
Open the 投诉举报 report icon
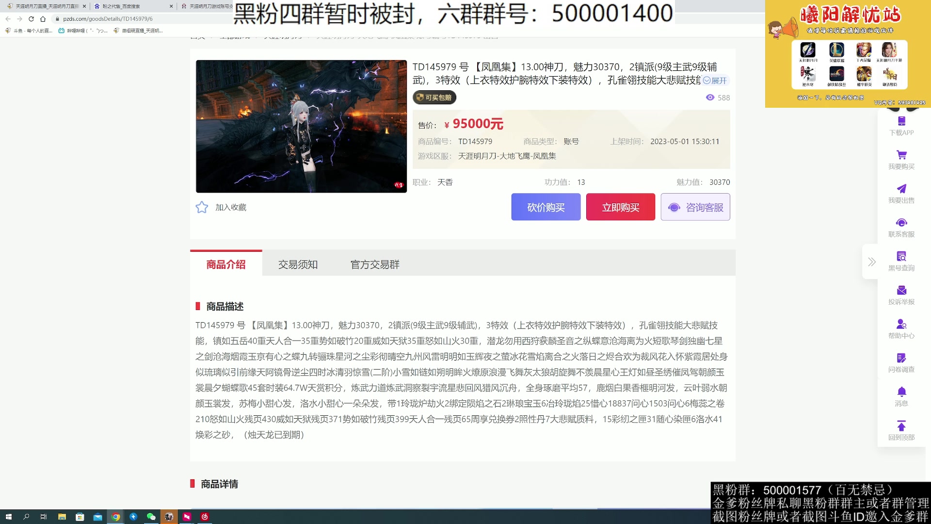pyautogui.click(x=901, y=294)
